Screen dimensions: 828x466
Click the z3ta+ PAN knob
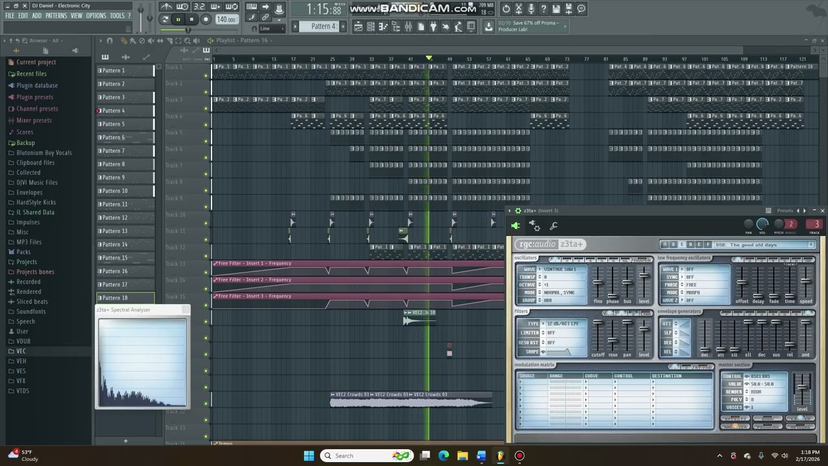pyautogui.click(x=748, y=224)
